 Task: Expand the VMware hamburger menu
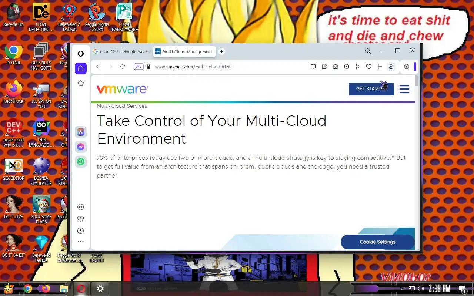click(x=404, y=89)
